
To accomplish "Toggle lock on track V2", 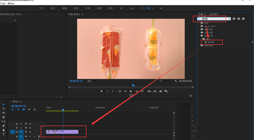I will point(17,128).
